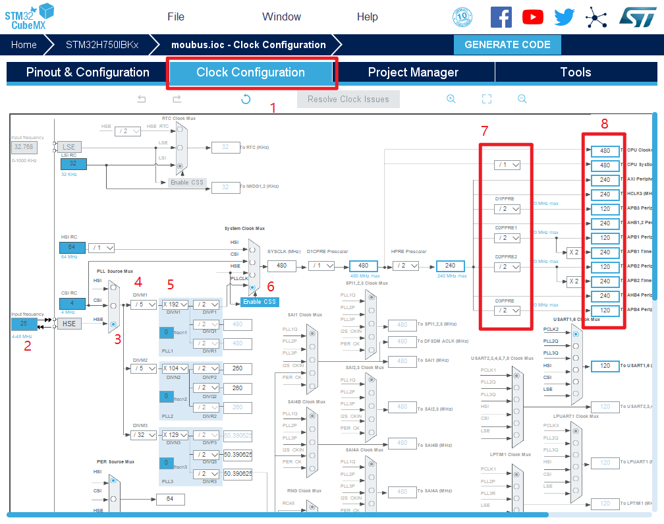Open the Facebook icon link

[x=501, y=17]
